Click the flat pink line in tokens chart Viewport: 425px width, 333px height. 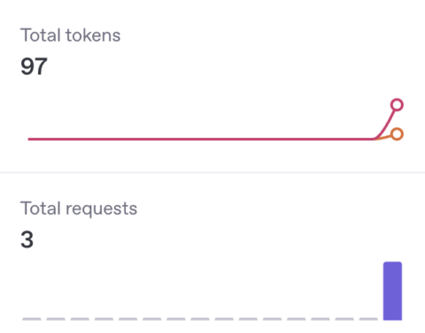pyautogui.click(x=201, y=139)
